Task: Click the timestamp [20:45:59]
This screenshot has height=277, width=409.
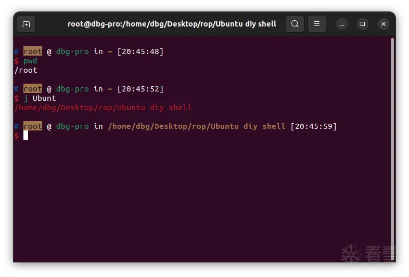Action: pos(314,126)
